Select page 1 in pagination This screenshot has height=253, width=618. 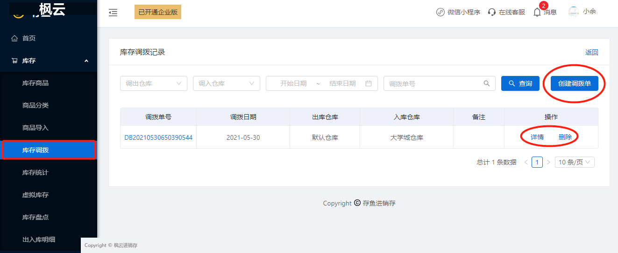tap(537, 162)
